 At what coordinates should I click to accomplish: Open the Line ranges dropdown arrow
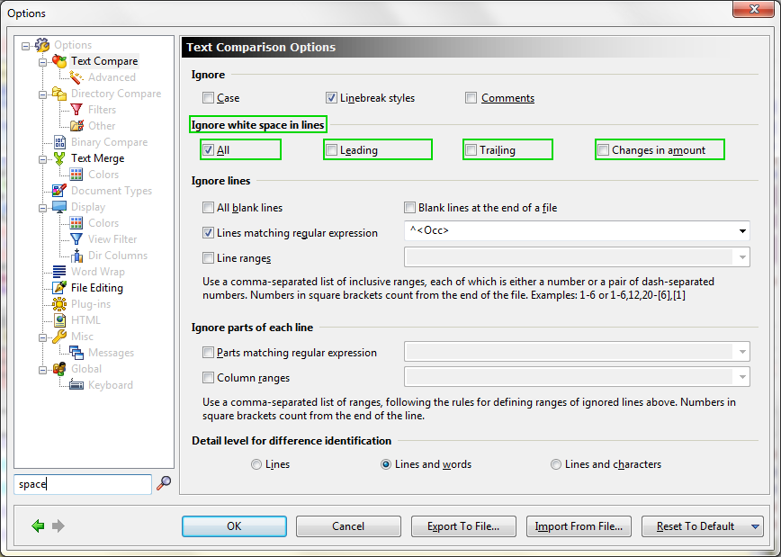click(x=742, y=257)
